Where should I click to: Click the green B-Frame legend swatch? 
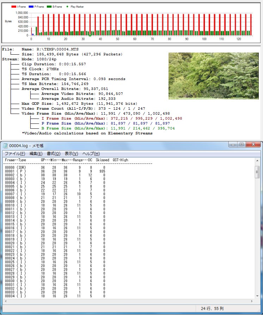pyautogui.click(x=49, y=7)
